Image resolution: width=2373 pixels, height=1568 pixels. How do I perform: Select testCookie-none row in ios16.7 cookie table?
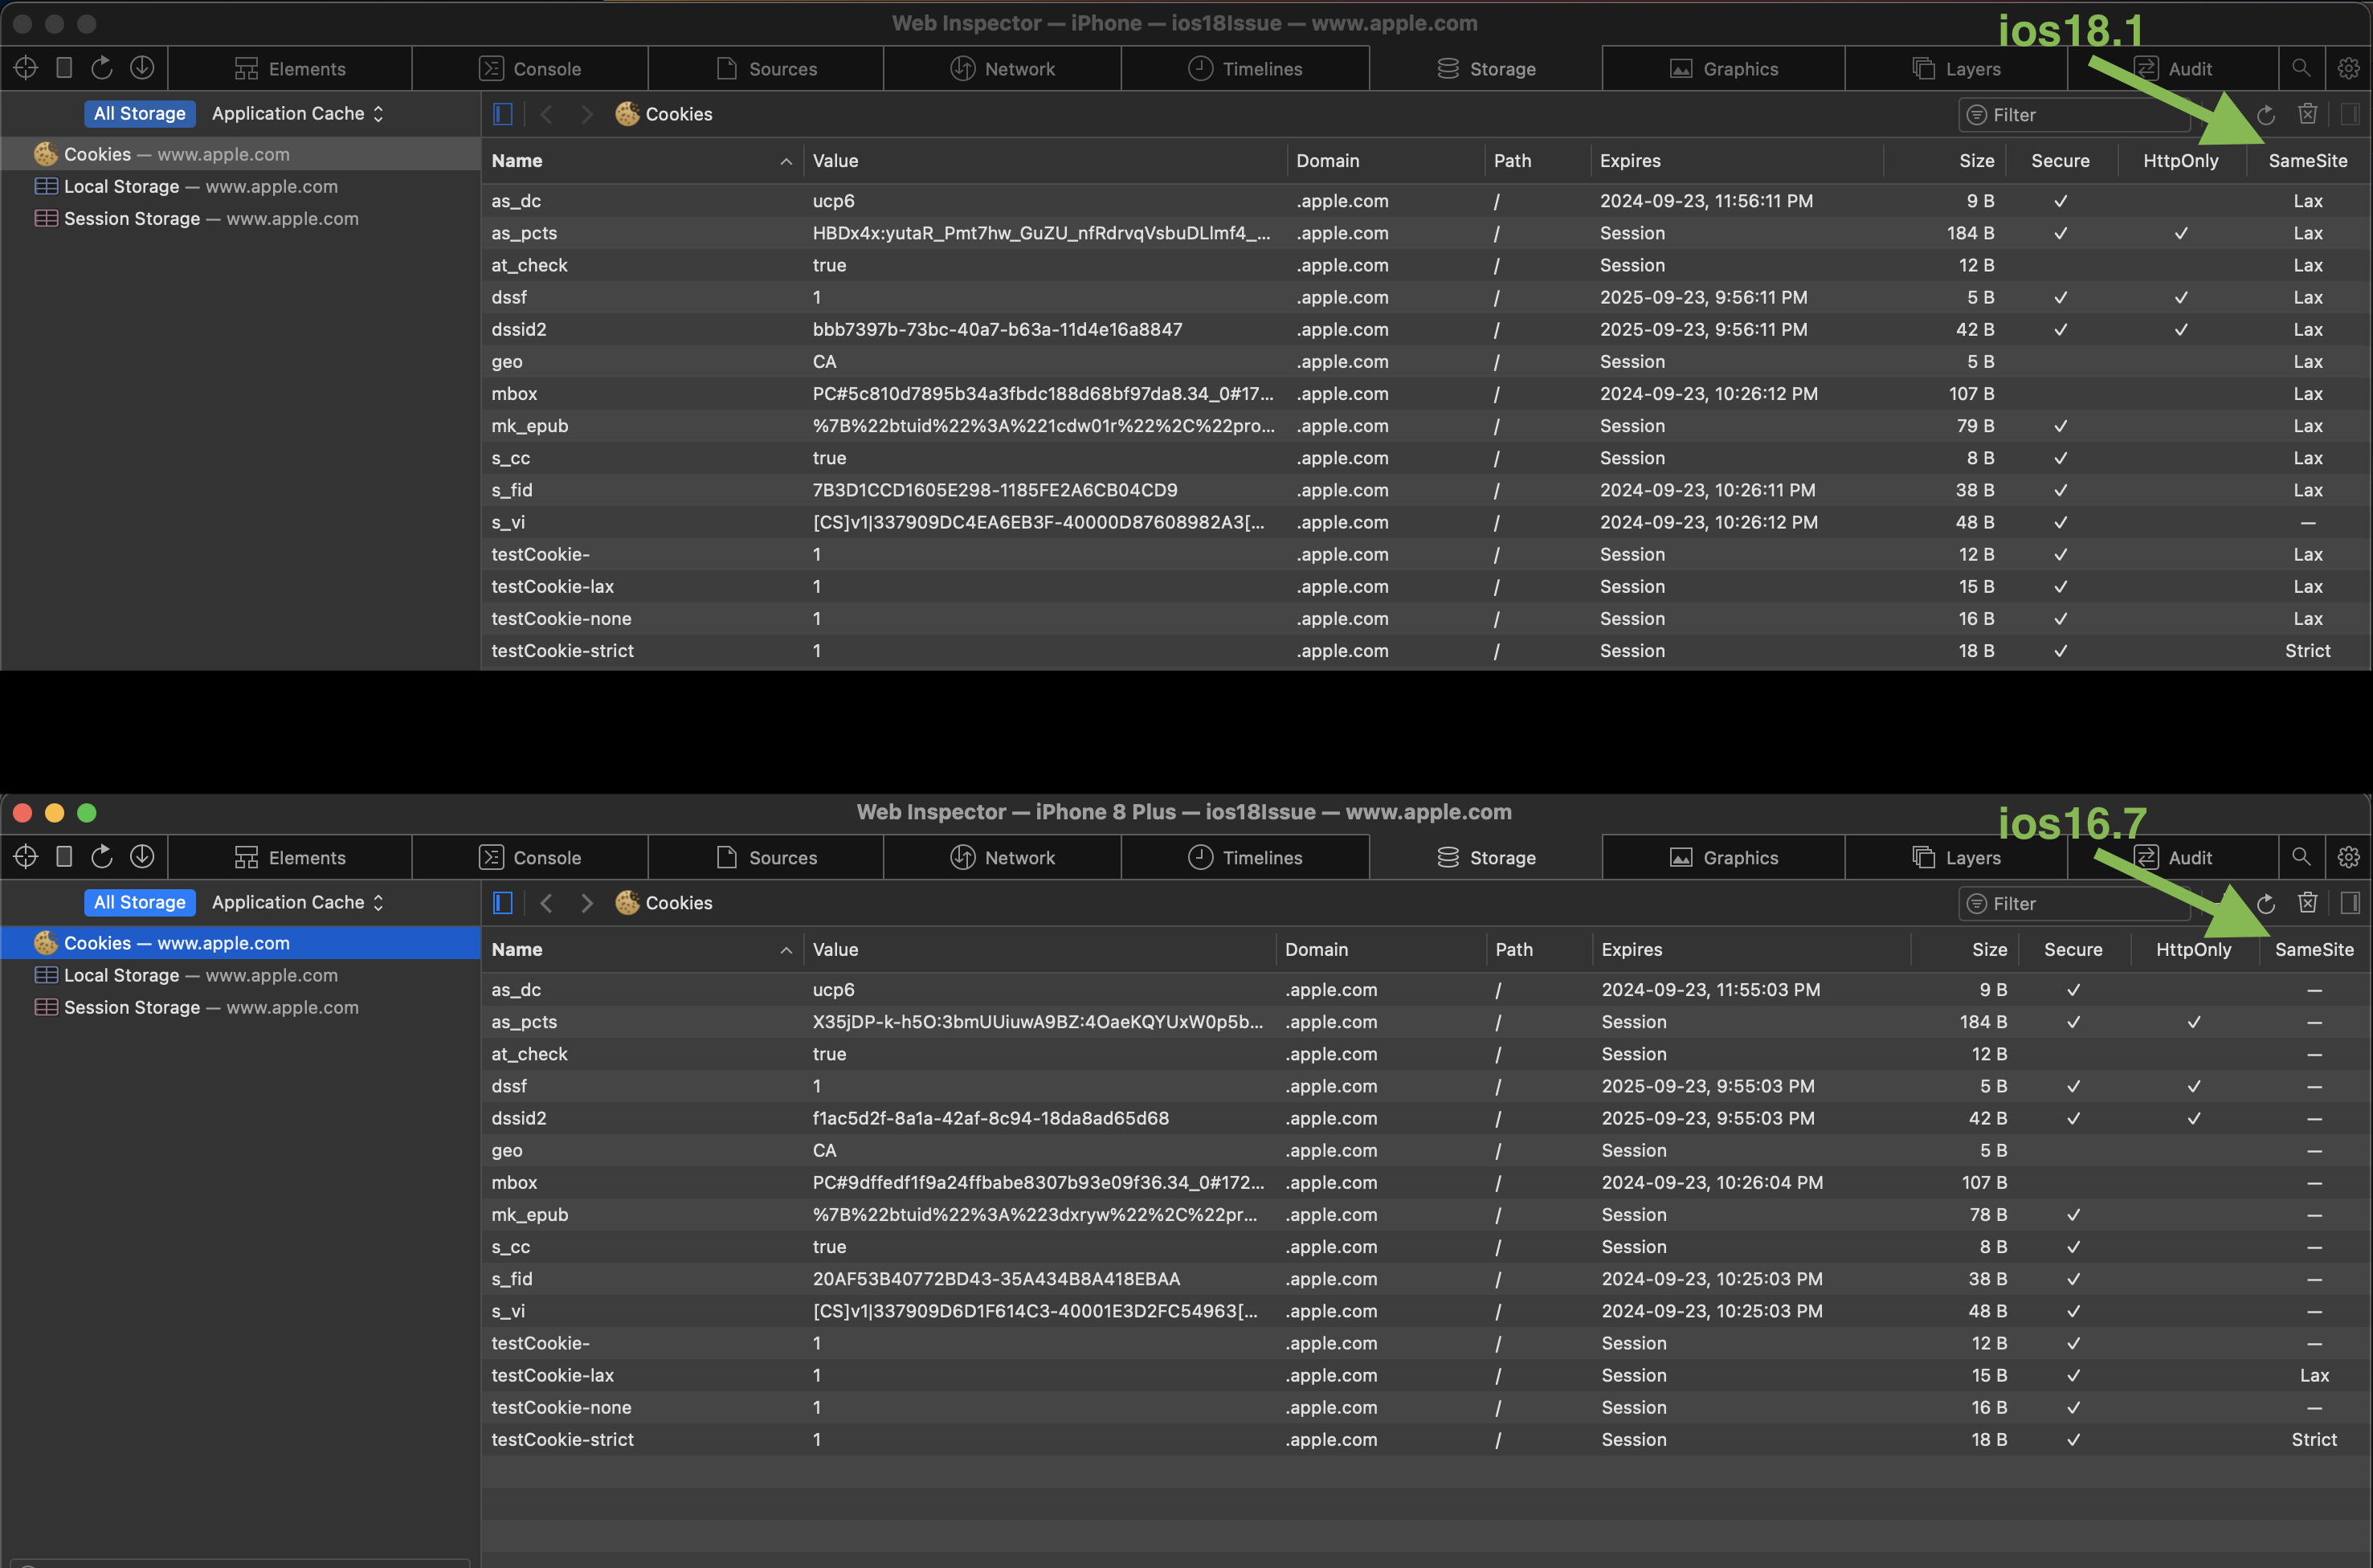[561, 1407]
